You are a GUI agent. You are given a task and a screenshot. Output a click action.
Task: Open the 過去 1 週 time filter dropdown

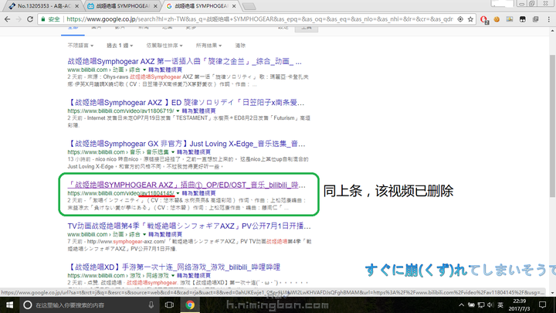click(x=120, y=46)
